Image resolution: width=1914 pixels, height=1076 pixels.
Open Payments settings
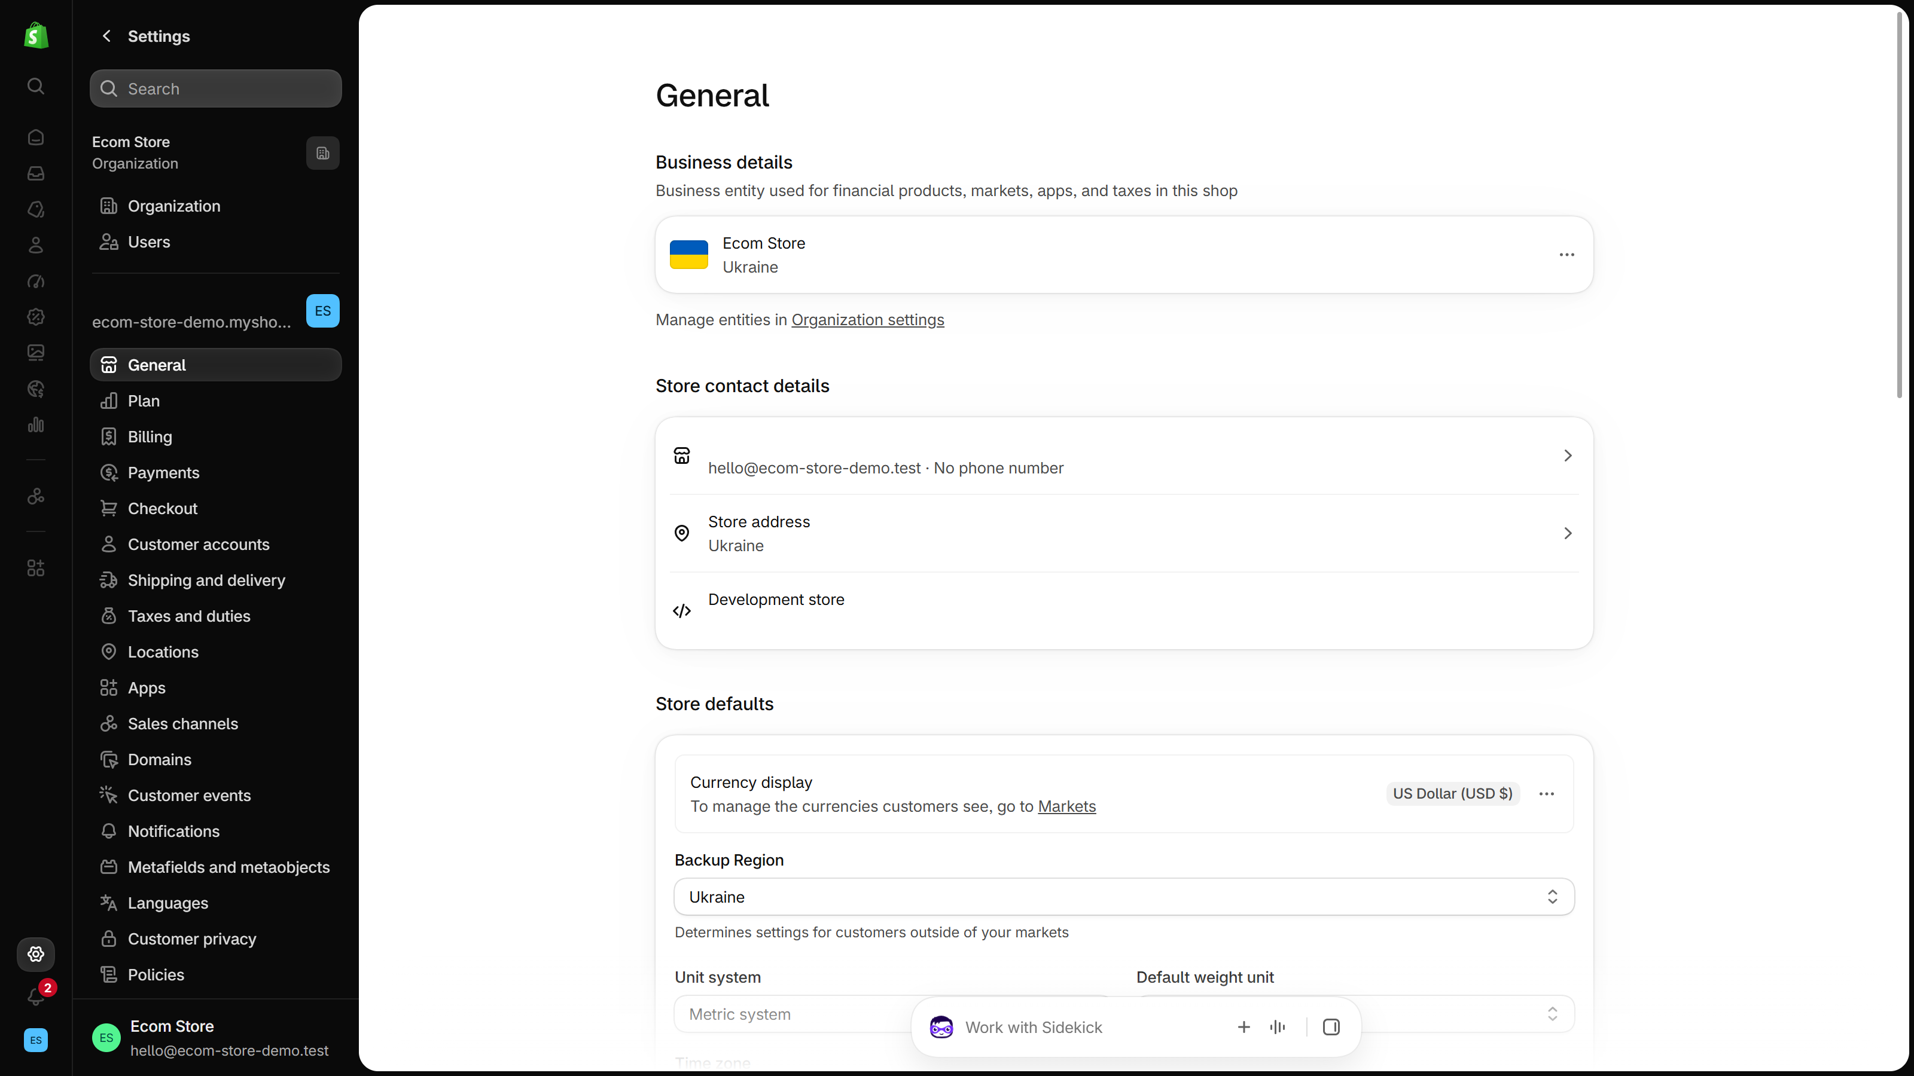coord(215,473)
